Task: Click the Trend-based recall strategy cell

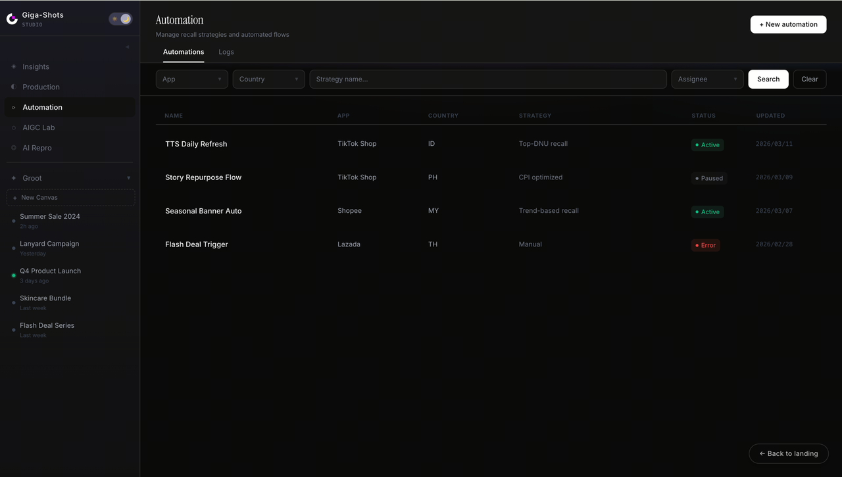Action: coord(549,210)
